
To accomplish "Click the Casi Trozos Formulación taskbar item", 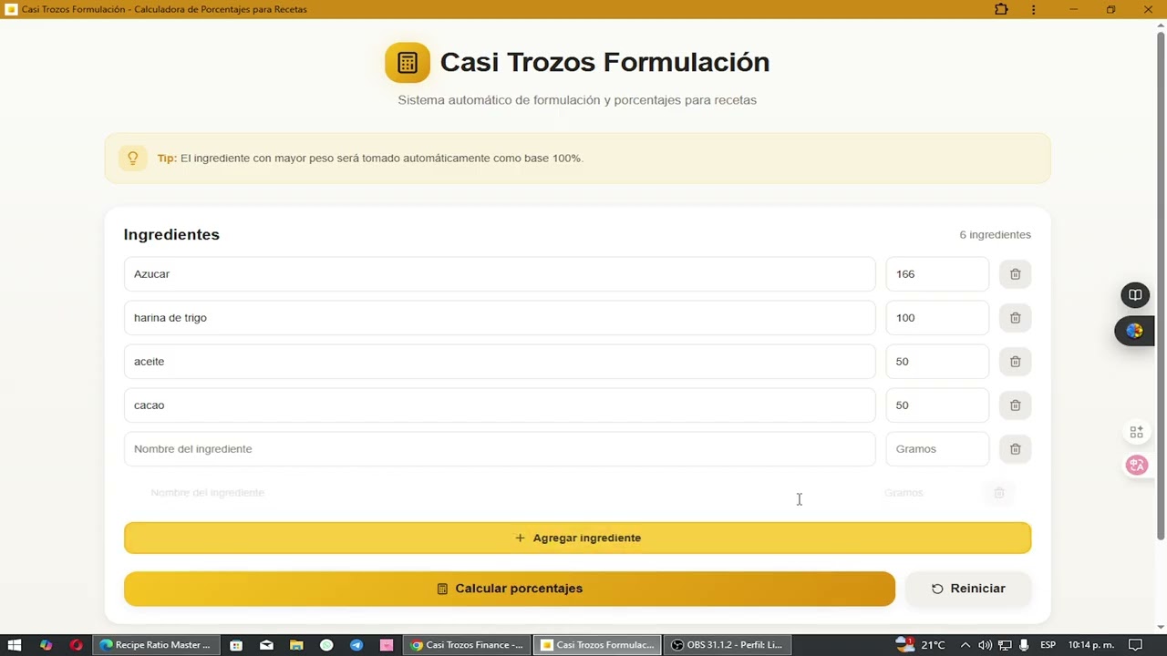I will [x=597, y=645].
